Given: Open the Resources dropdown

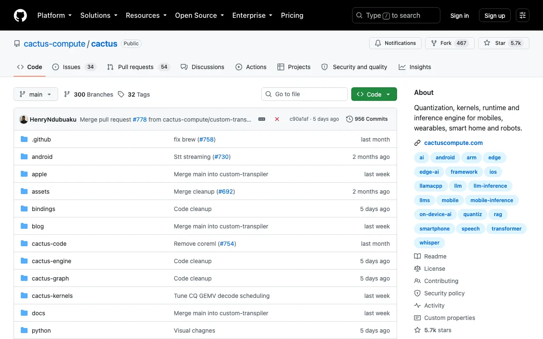Looking at the screenshot, I should pyautogui.click(x=146, y=15).
